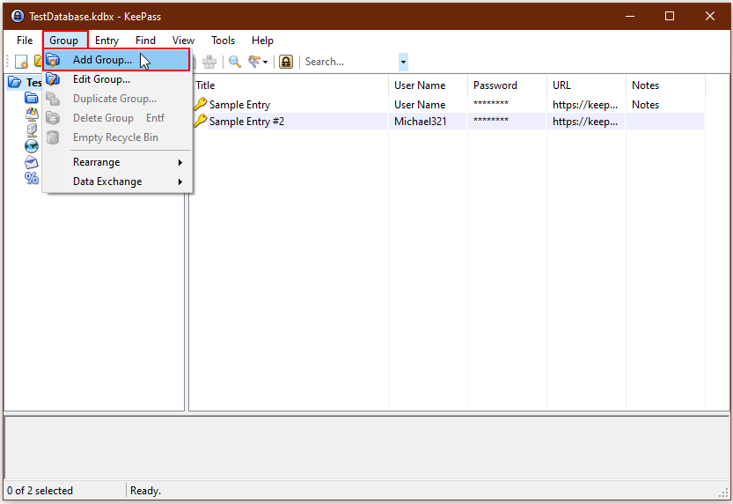The width and height of the screenshot is (733, 504).
Task: Click the greyed Empty Recycle Bin item
Action: tap(116, 137)
